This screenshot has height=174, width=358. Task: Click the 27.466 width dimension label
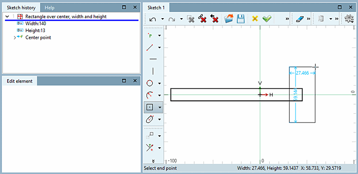[302, 73]
